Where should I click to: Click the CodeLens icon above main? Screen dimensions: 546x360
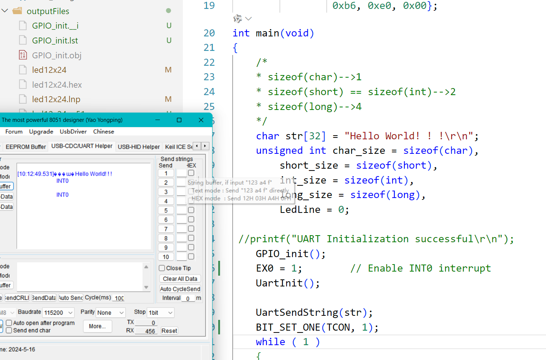click(238, 19)
